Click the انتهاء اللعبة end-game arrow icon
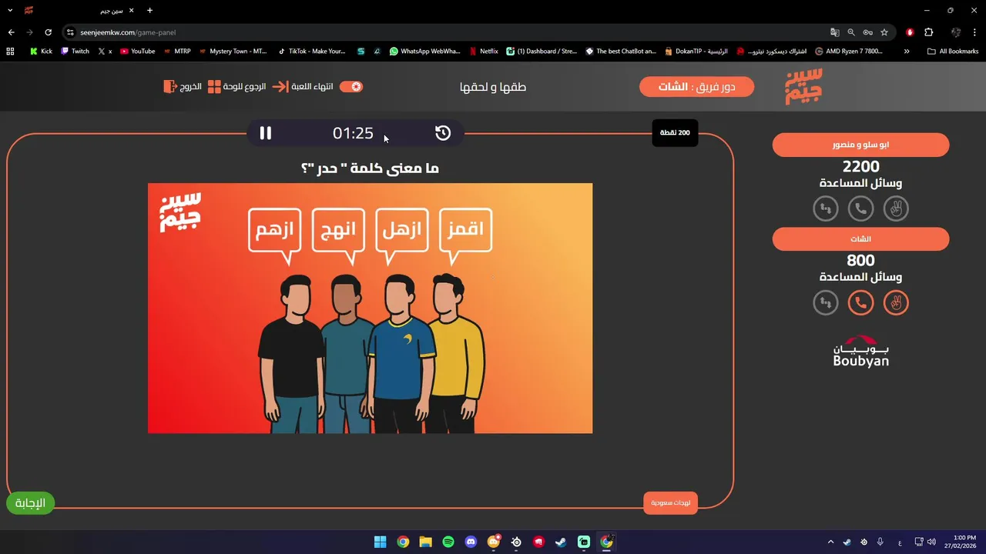 (x=280, y=86)
